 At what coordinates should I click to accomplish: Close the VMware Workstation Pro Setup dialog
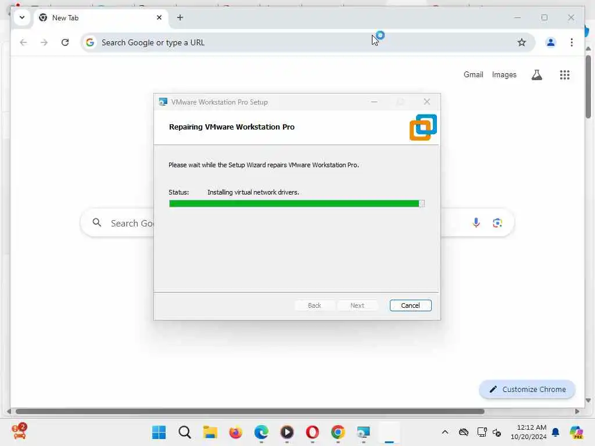click(427, 102)
